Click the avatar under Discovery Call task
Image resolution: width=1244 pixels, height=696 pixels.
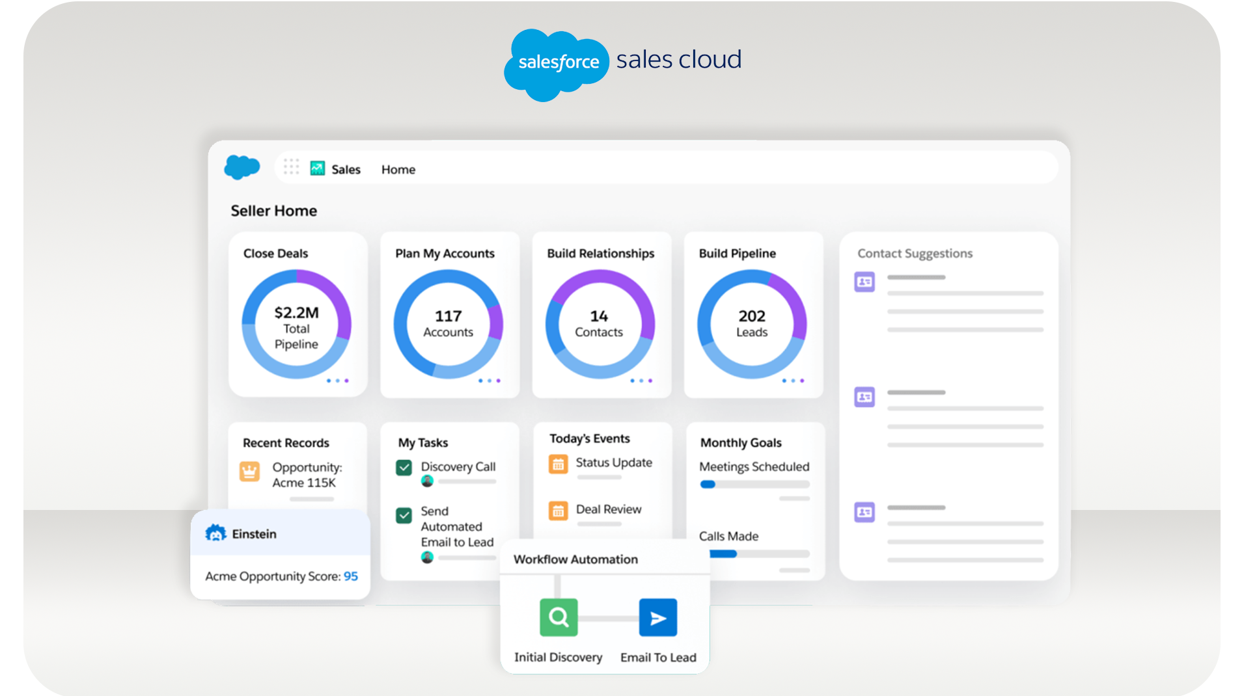pyautogui.click(x=427, y=481)
